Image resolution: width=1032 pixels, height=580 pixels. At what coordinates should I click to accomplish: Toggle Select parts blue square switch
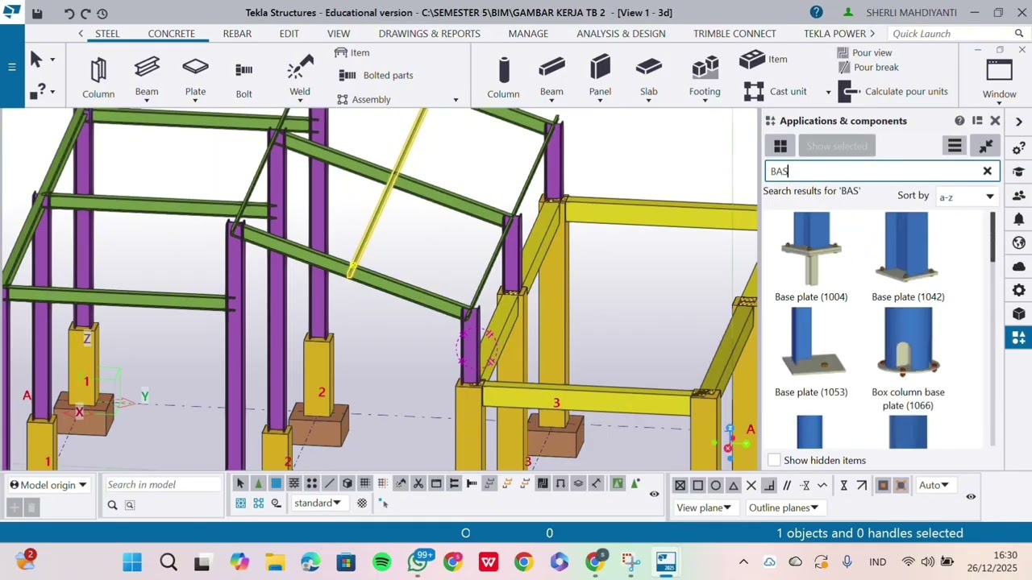(276, 483)
